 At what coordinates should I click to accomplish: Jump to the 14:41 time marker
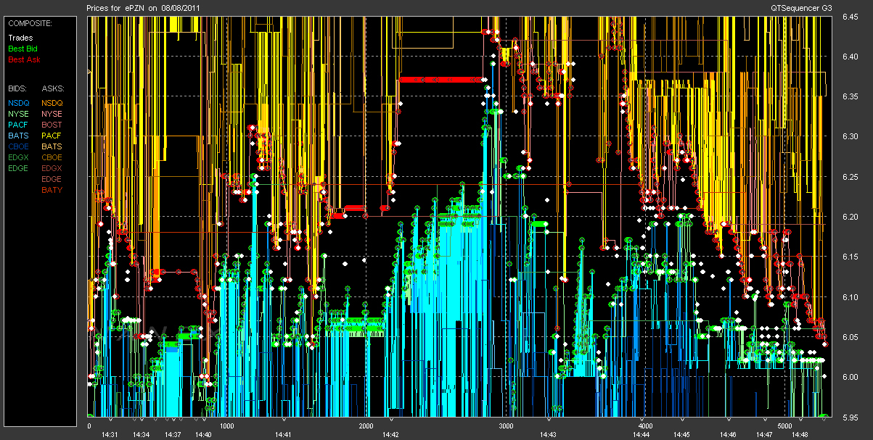[x=283, y=435]
